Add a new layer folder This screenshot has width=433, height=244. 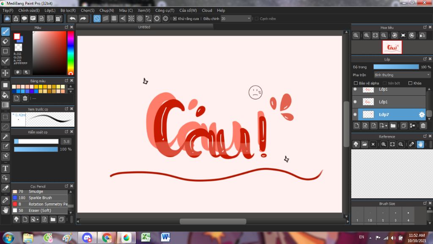pos(393,125)
